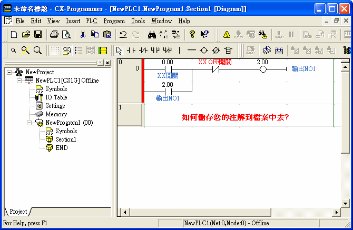
Task: Click zoom to fit magnifier icon
Action: tap(25, 51)
